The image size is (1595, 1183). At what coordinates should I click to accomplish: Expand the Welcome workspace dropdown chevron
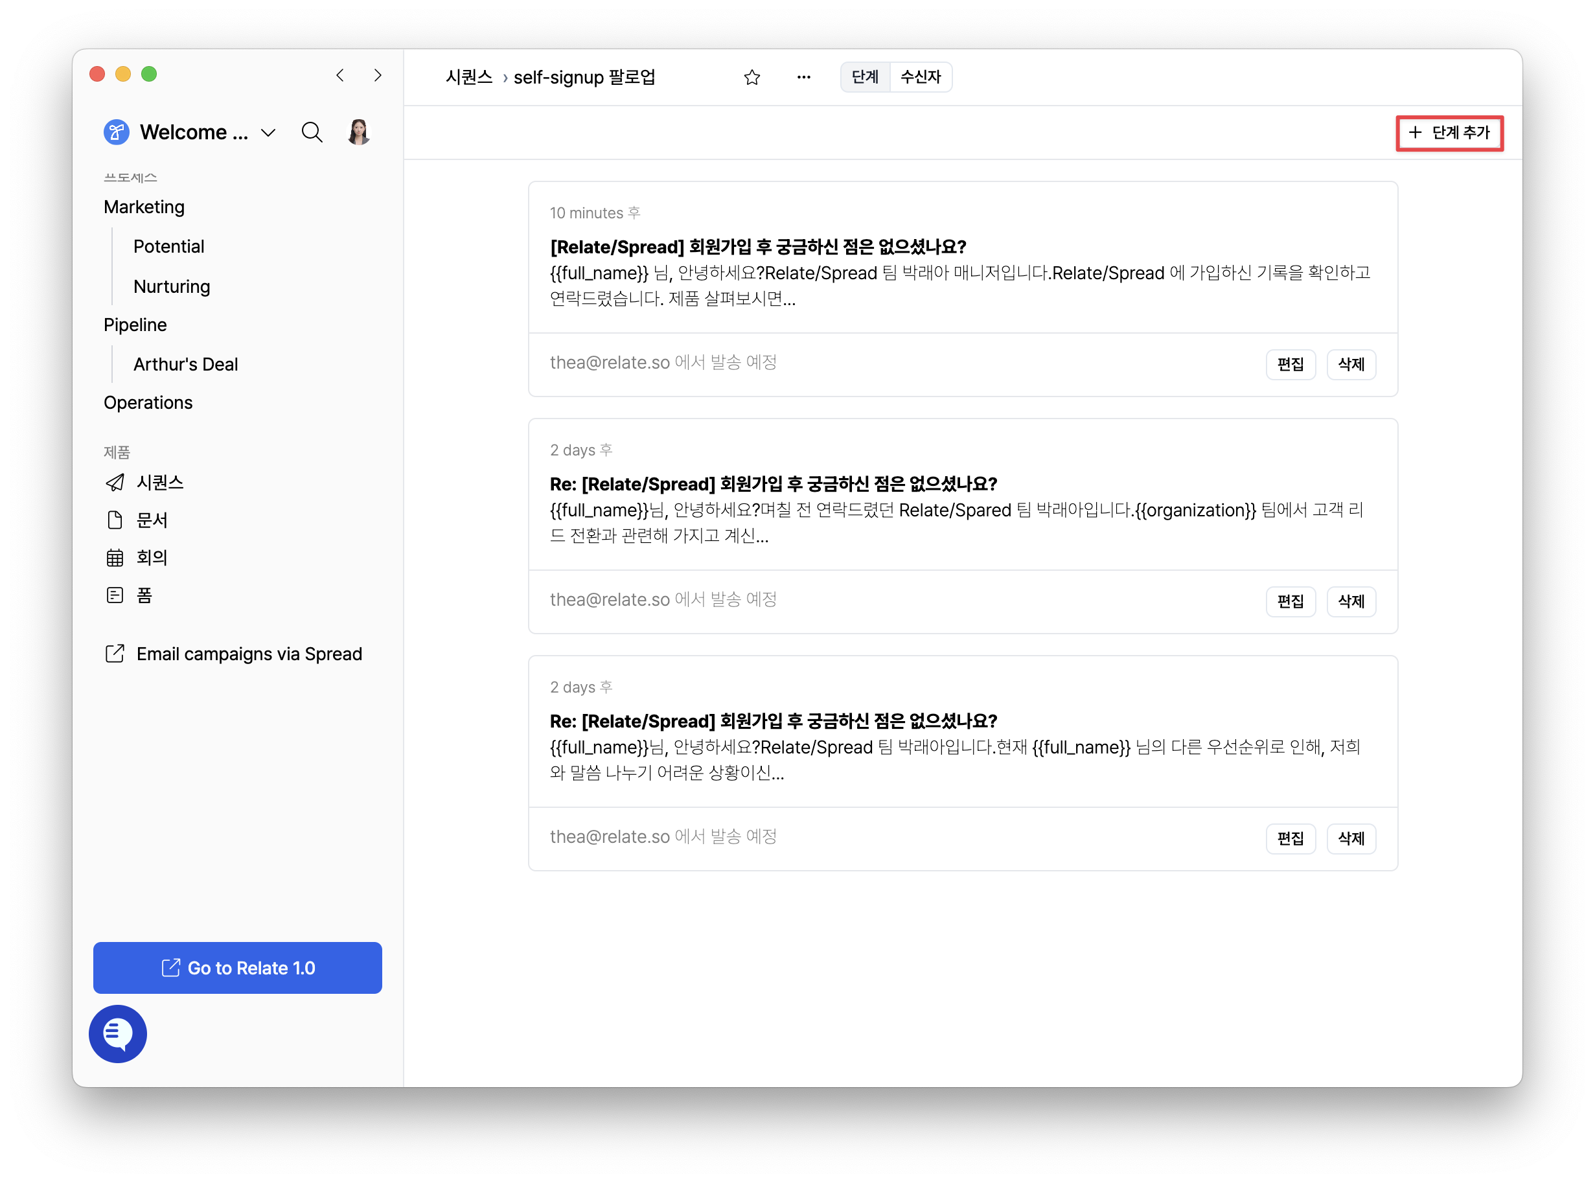pyautogui.click(x=268, y=133)
